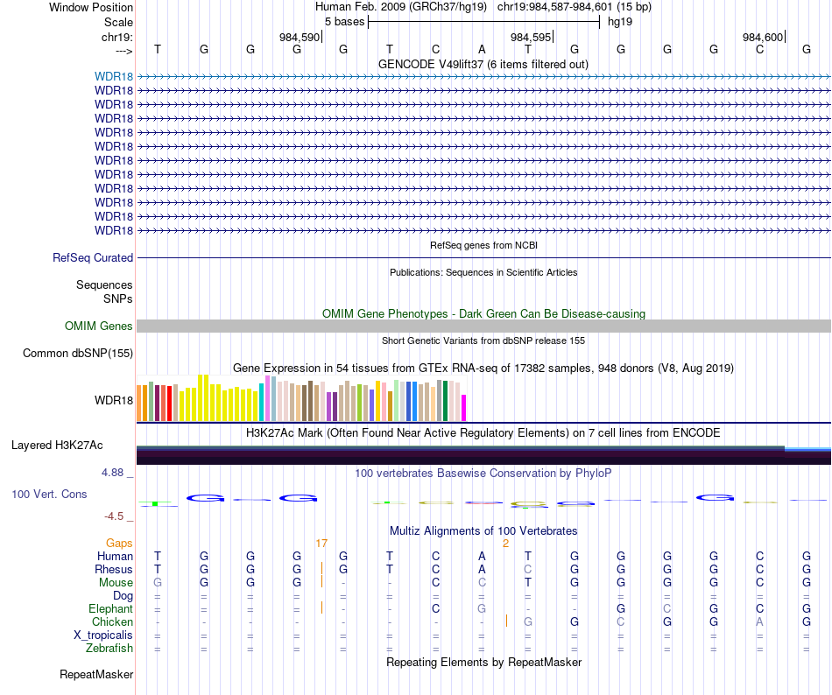
Task: Click the "Human" species label
Action: click(115, 556)
